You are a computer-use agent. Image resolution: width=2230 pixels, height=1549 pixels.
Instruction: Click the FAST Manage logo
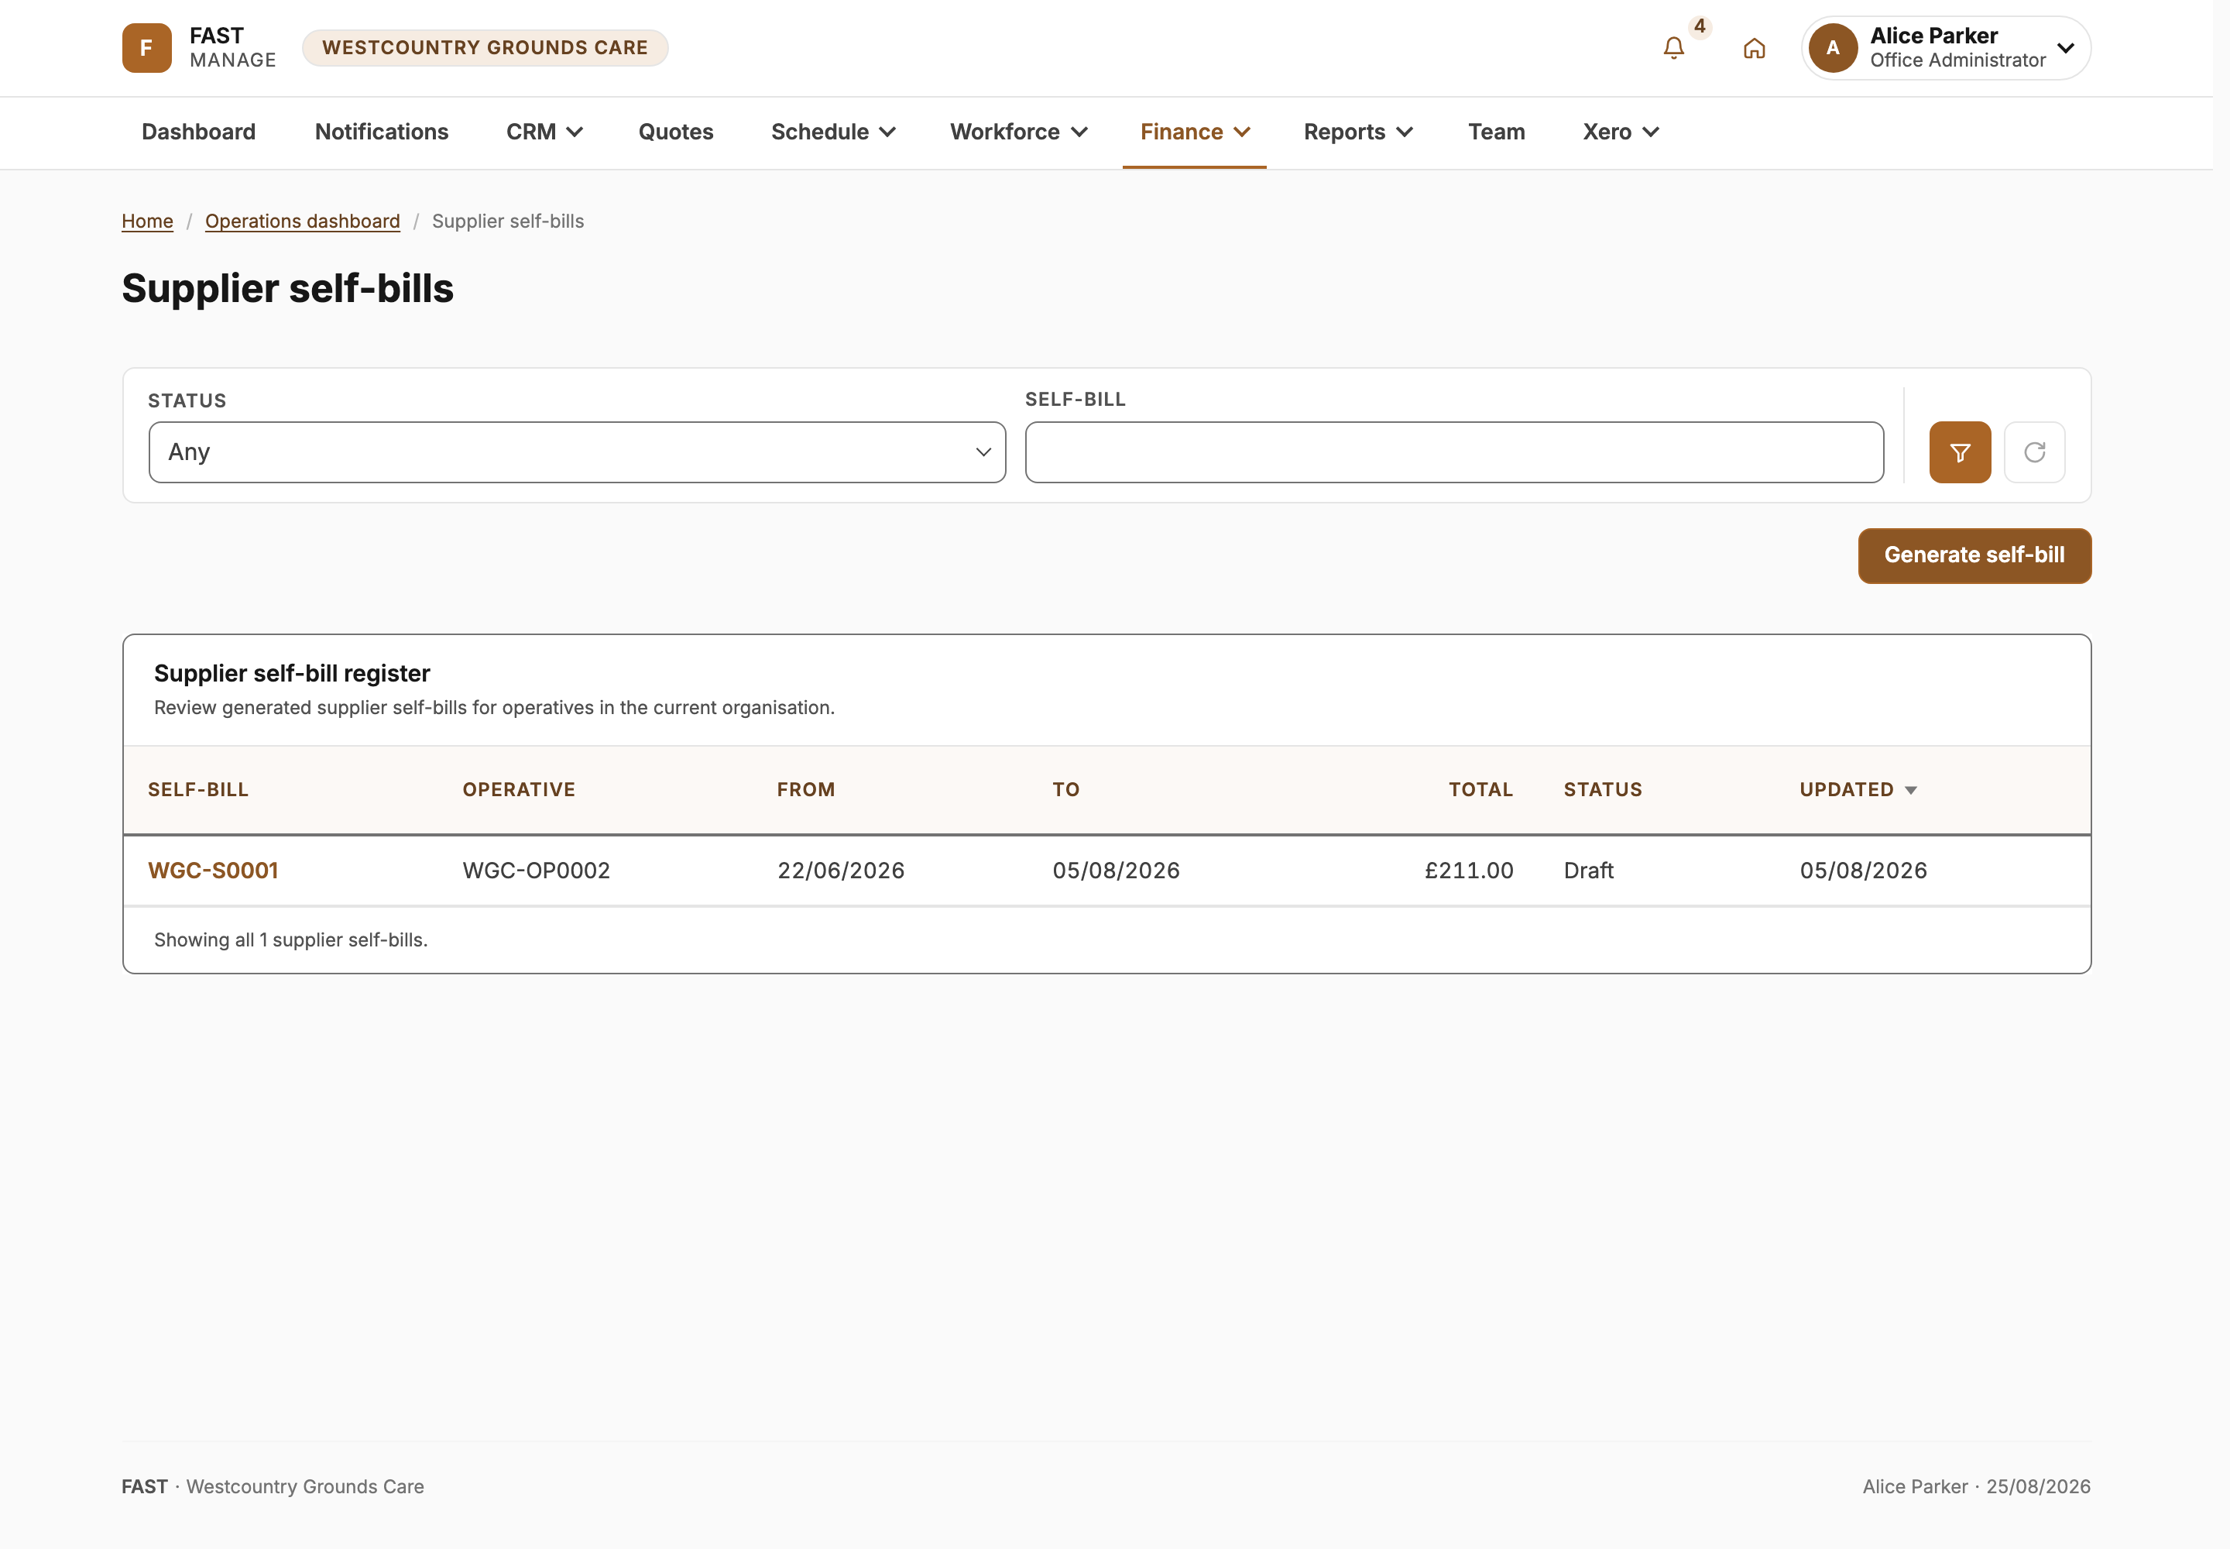[x=199, y=47]
